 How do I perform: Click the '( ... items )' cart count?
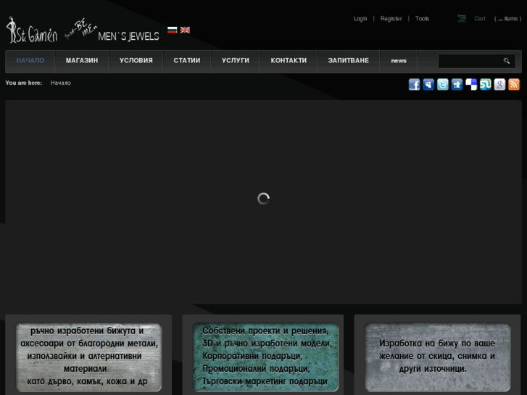(x=508, y=19)
